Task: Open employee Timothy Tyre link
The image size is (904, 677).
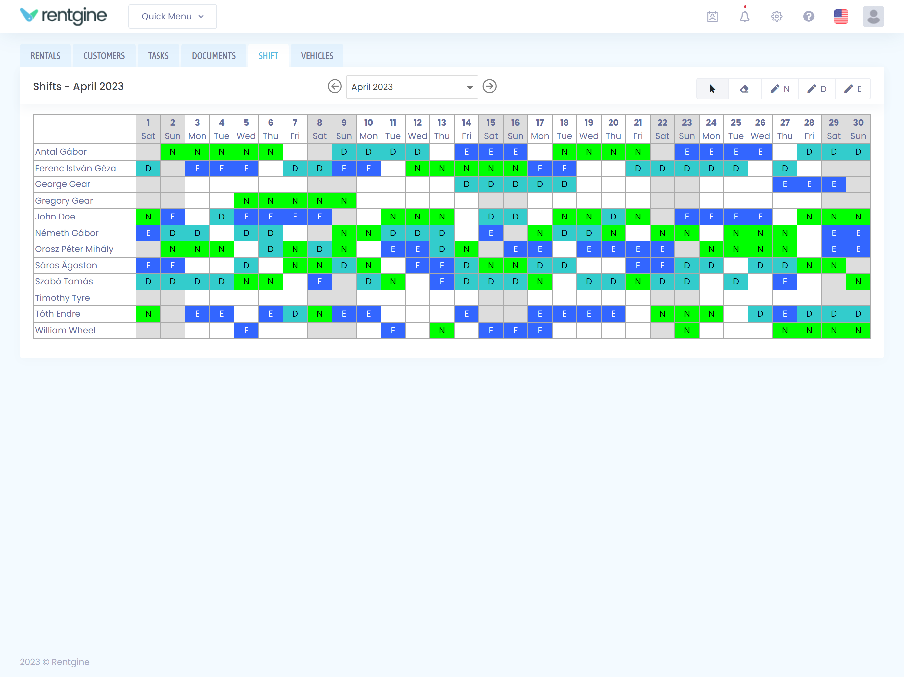Action: tap(63, 298)
